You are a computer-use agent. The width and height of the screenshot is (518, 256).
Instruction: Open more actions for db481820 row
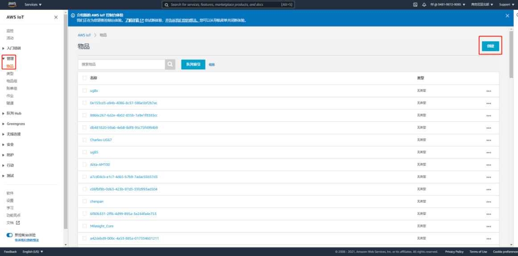click(489, 128)
